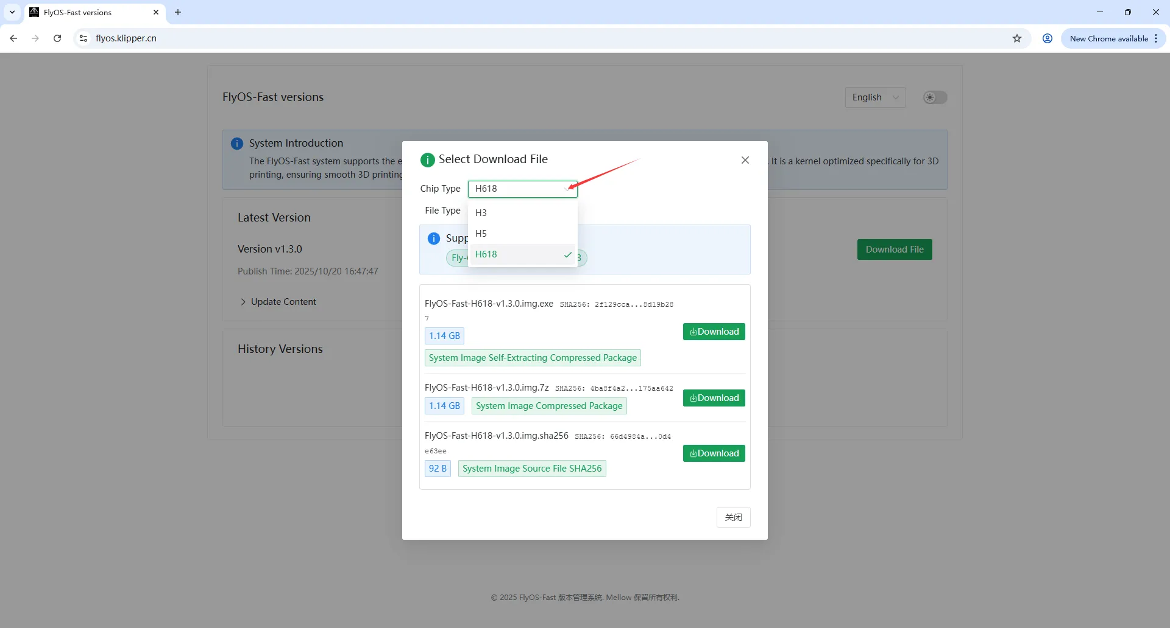1170x628 pixels.
Task: Reload the page with the refresh icon
Action: [57, 38]
